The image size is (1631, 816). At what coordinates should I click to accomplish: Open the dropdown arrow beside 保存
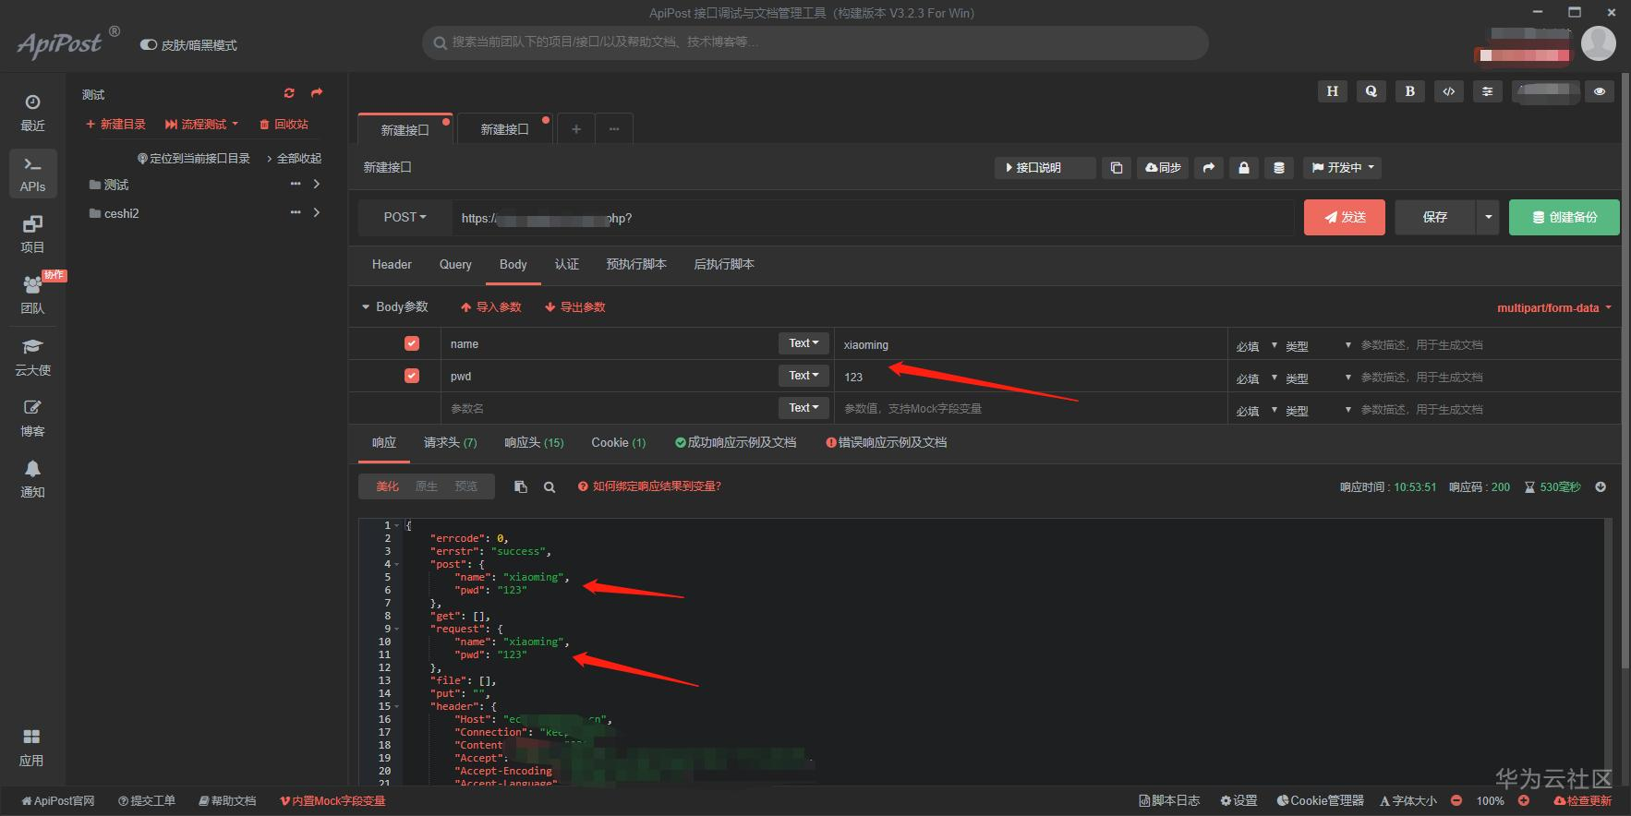tap(1488, 217)
